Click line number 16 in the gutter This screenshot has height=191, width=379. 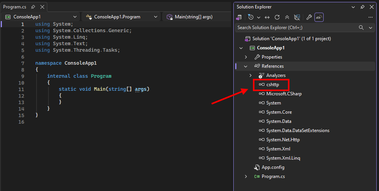21,122
